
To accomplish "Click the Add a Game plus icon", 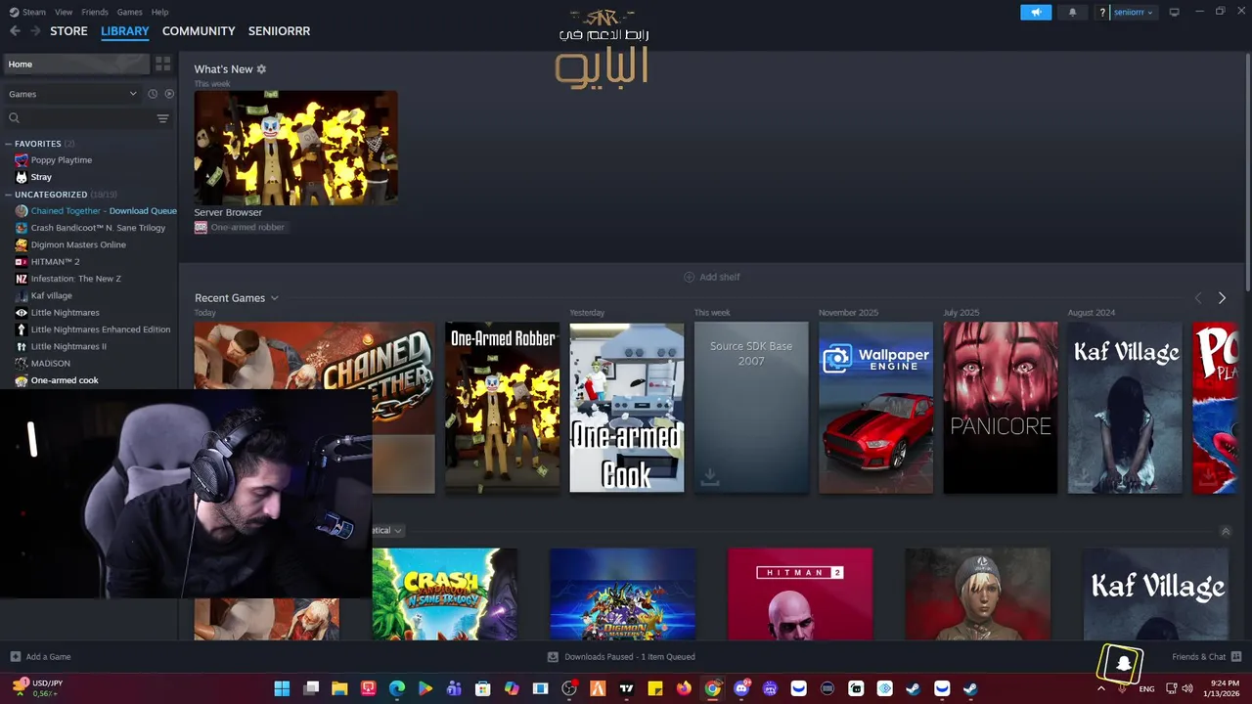I will [15, 656].
